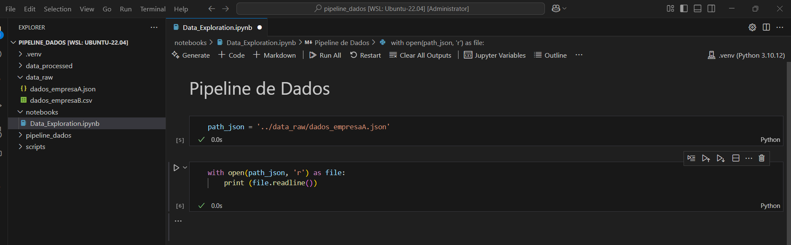Open notebook toolbar overflow ellipsis
The width and height of the screenshot is (791, 245).
point(579,55)
